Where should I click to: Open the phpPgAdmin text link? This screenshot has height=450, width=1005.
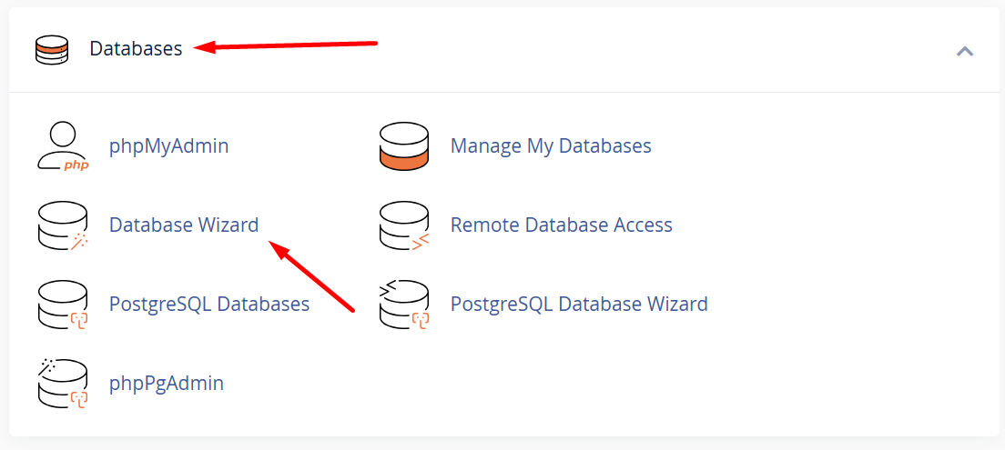167,383
